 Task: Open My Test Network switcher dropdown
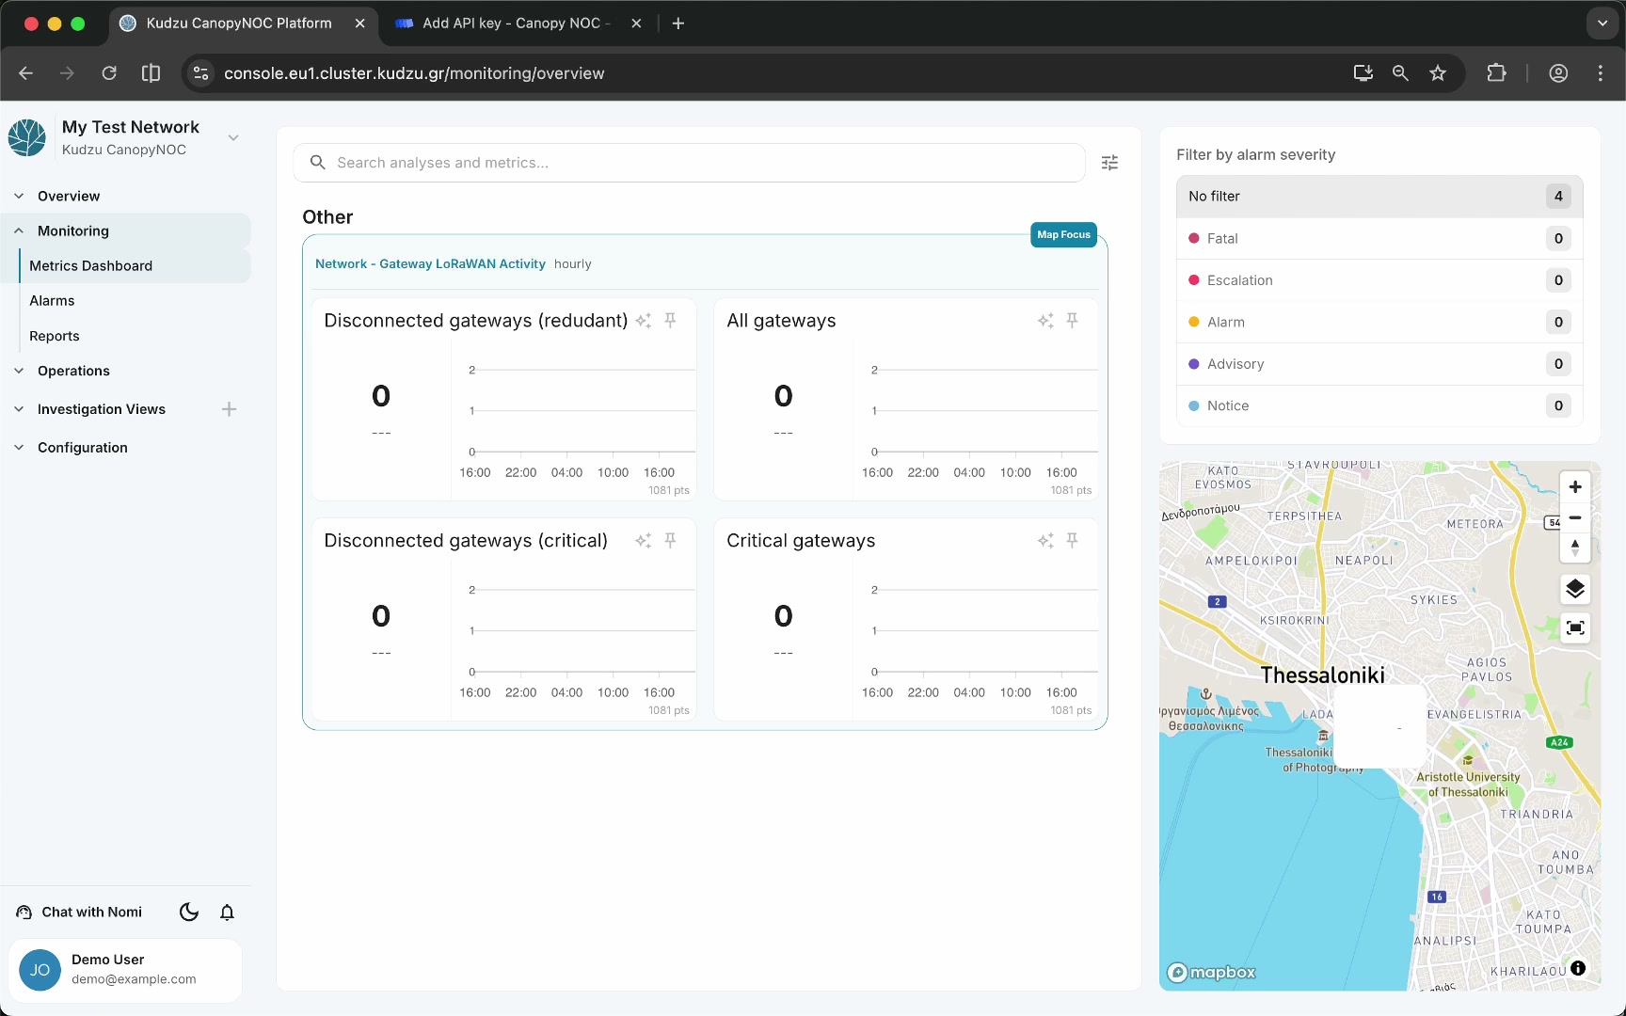pyautogui.click(x=233, y=138)
